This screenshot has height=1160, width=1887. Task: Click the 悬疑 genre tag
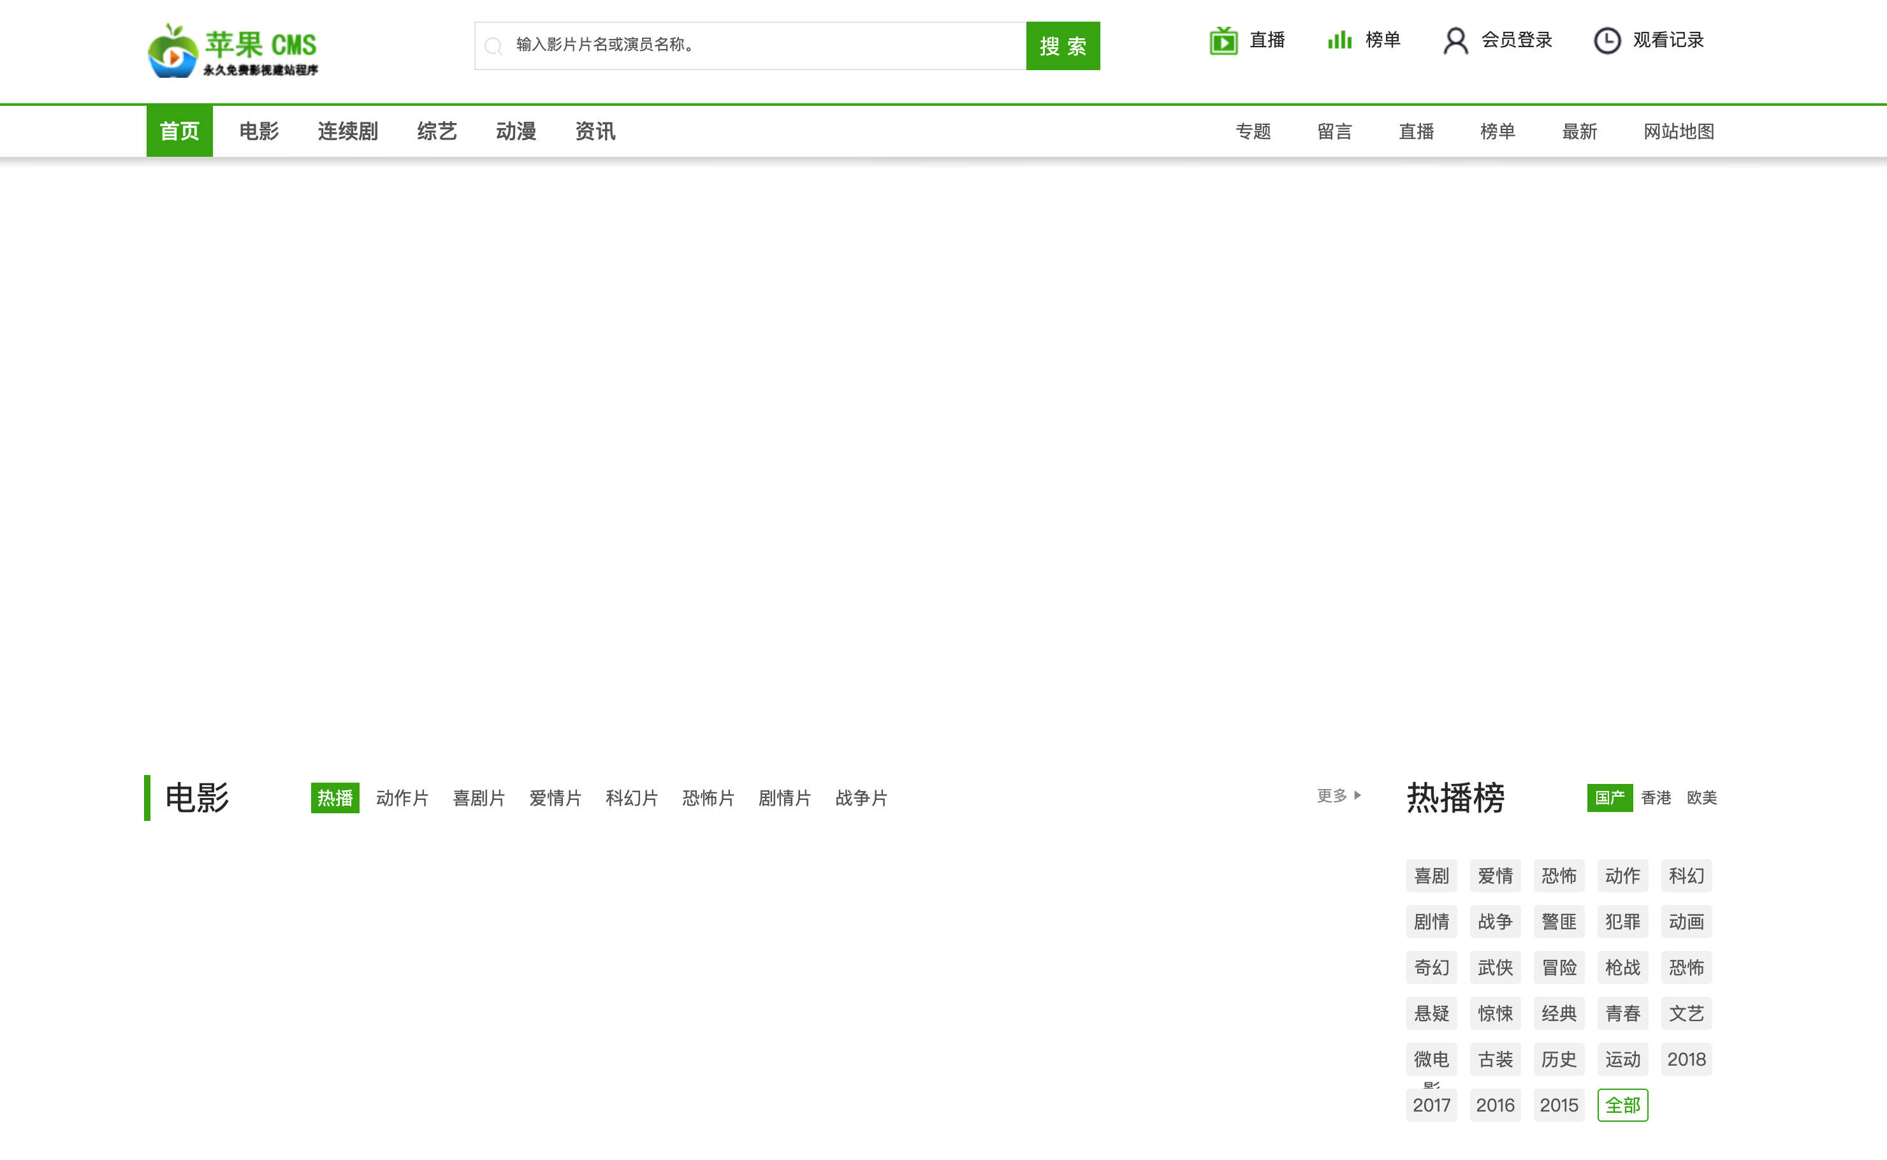(1431, 1013)
